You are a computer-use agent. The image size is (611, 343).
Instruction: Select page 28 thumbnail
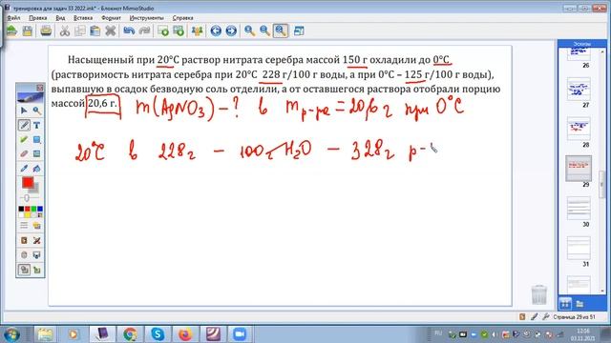point(579,129)
